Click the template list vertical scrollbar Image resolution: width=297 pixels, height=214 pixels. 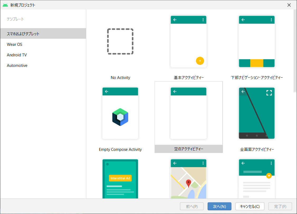(x=295, y=51)
